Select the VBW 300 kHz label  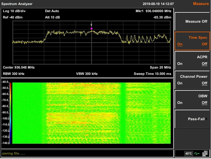[x=87, y=74]
